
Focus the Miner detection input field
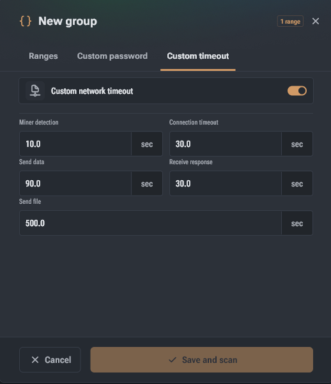[75, 144]
